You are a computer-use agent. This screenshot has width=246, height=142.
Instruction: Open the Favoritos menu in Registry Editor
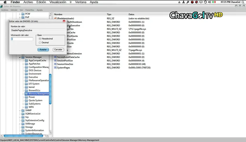30,10
